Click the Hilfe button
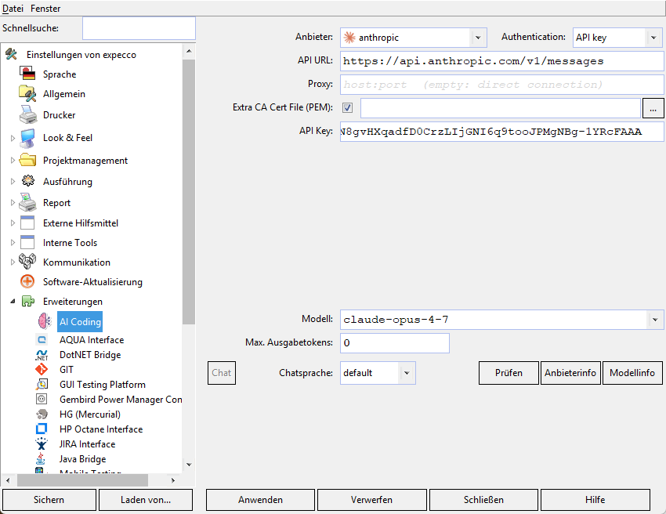The height and width of the screenshot is (514, 666). tap(595, 500)
